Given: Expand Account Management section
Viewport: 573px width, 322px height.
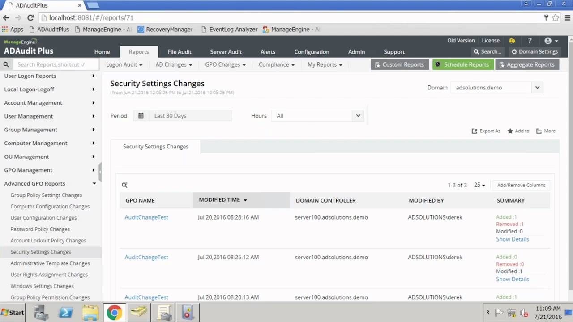Looking at the screenshot, I should [x=94, y=103].
